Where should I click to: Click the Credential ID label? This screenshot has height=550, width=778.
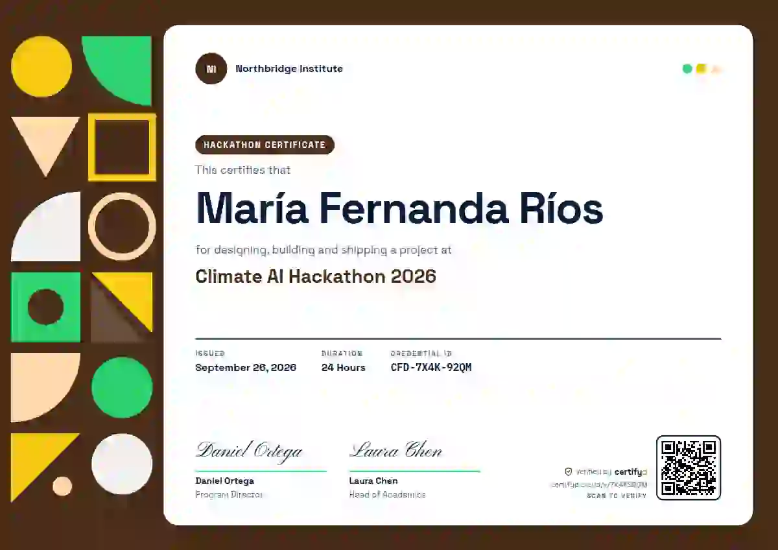click(x=421, y=353)
